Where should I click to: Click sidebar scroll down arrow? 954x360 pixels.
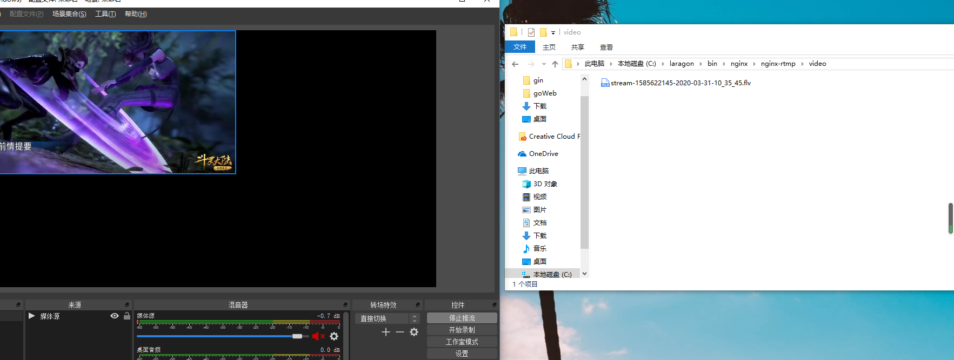[584, 274]
